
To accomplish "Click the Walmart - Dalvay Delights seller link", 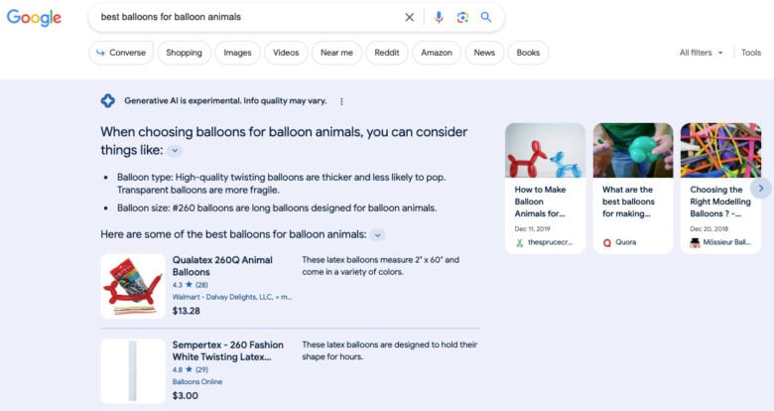I will [x=232, y=297].
